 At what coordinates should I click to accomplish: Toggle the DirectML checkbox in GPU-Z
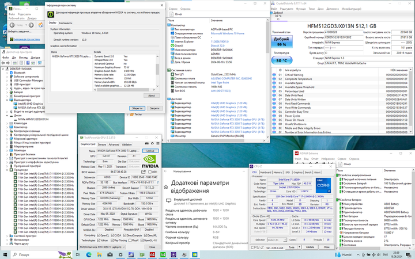[x=145, y=235]
